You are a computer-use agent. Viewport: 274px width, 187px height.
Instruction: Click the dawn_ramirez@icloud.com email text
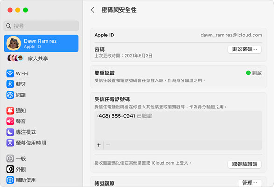pyautogui.click(x=231, y=35)
